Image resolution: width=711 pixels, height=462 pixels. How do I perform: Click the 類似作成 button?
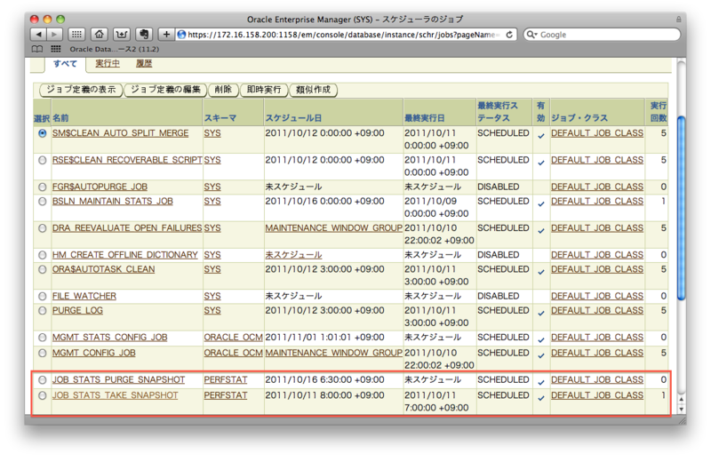click(x=314, y=90)
